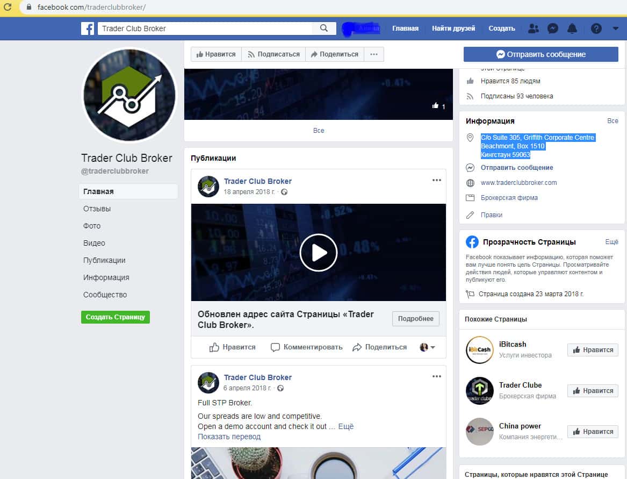The width and height of the screenshot is (627, 479).
Task: Open post options for 18 апреля post
Action: point(437,180)
